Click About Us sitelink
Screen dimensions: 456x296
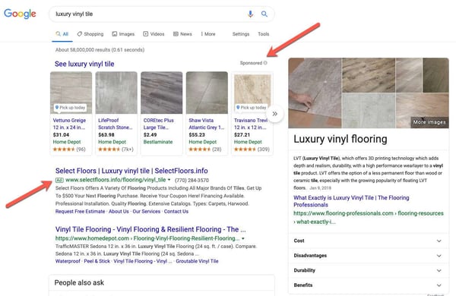click(x=119, y=212)
